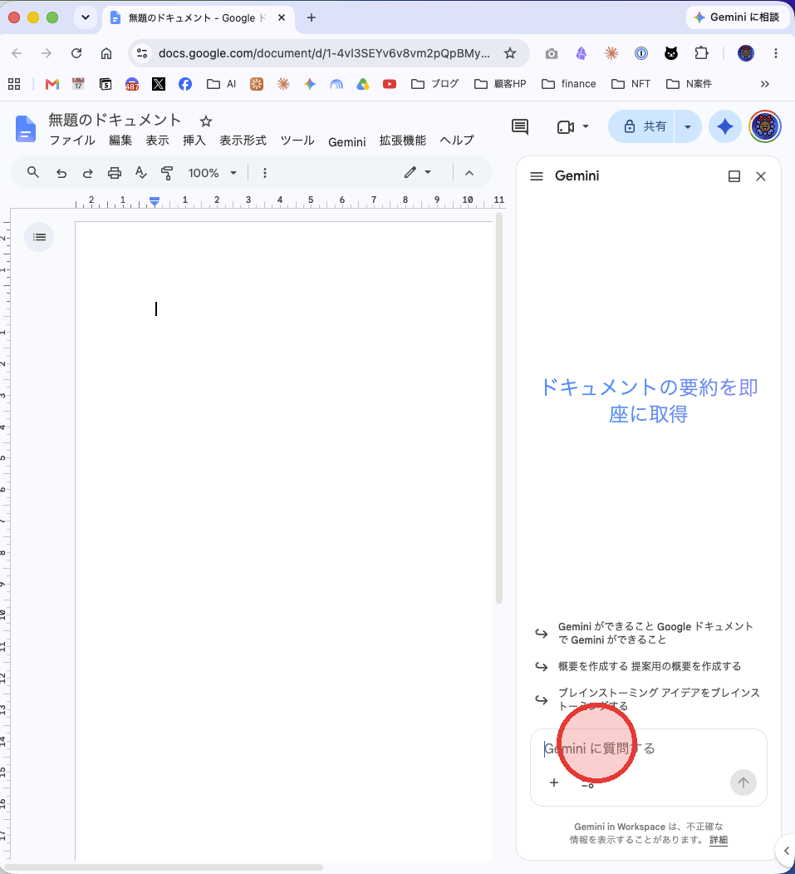Open the X bookmark
The height and width of the screenshot is (874, 795).
click(x=159, y=84)
